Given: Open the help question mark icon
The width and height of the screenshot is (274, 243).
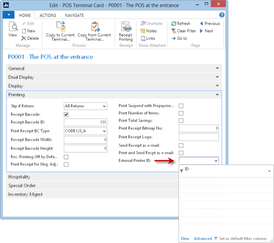Looking at the screenshot, I should (x=222, y=15).
